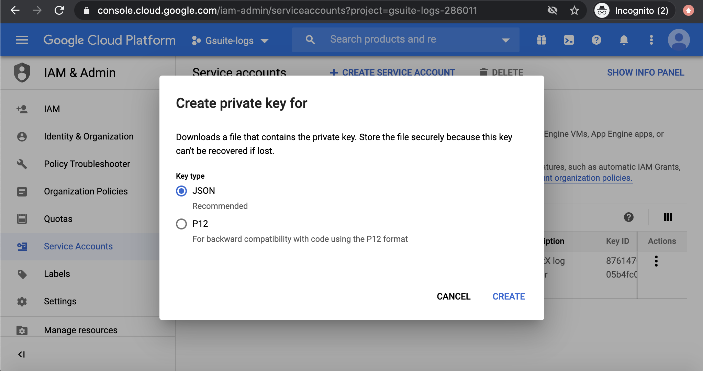Click the CREATE button
Viewport: 703px width, 371px height.
(x=509, y=296)
